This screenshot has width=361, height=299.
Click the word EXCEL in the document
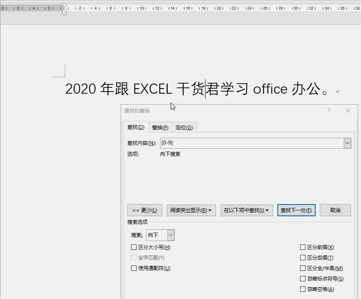153,89
